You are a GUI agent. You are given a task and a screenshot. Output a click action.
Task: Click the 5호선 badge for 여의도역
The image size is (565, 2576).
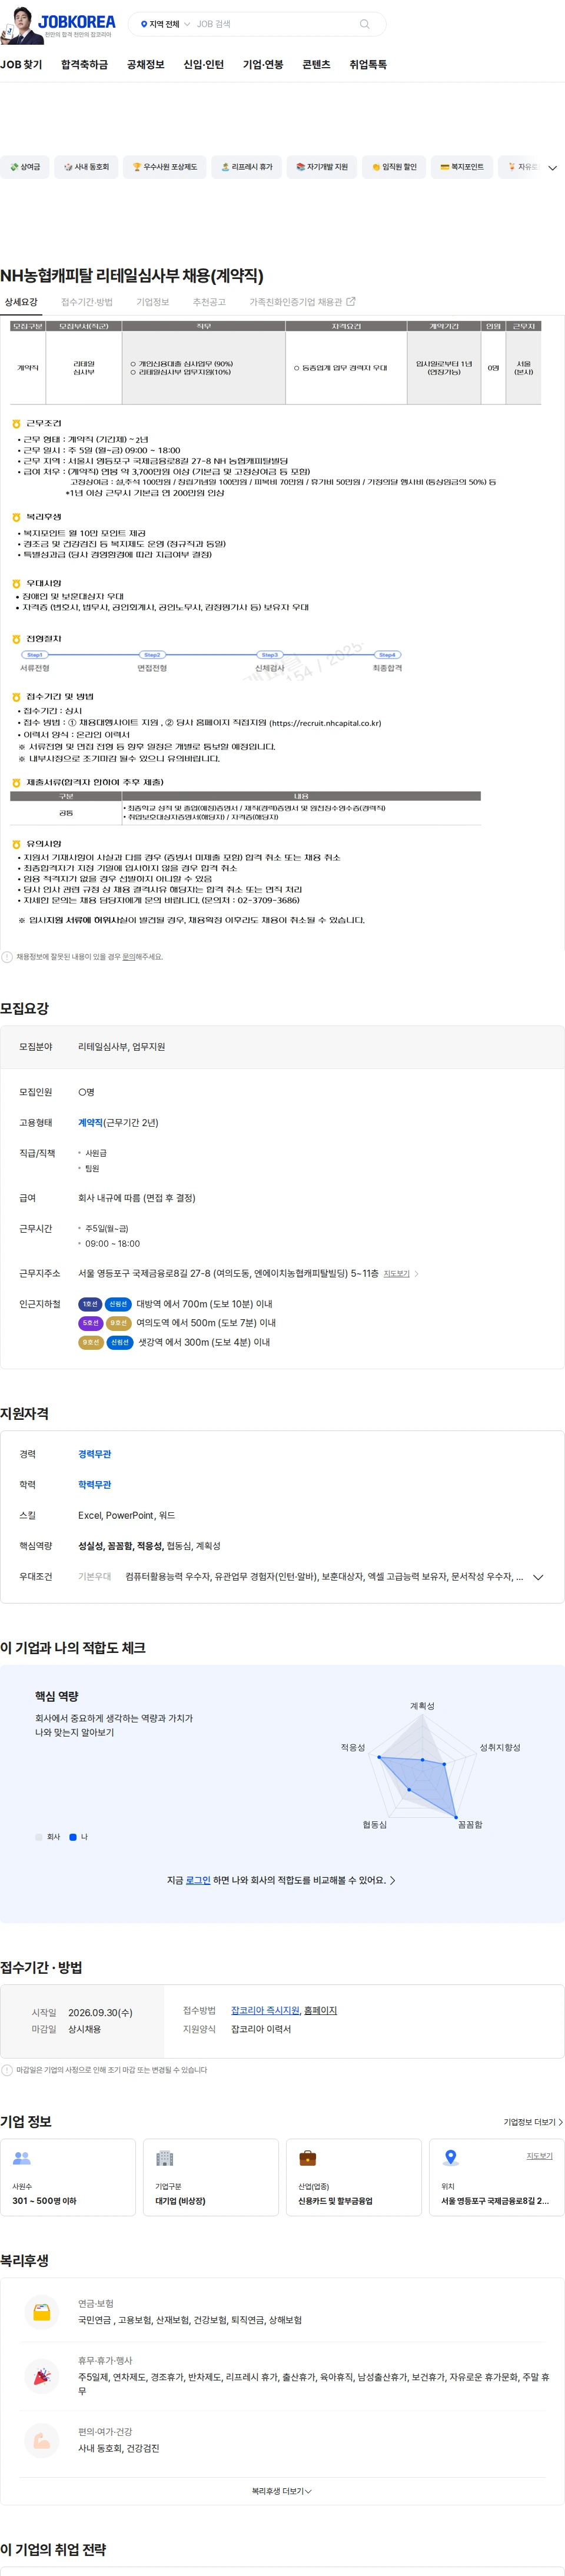click(90, 1323)
